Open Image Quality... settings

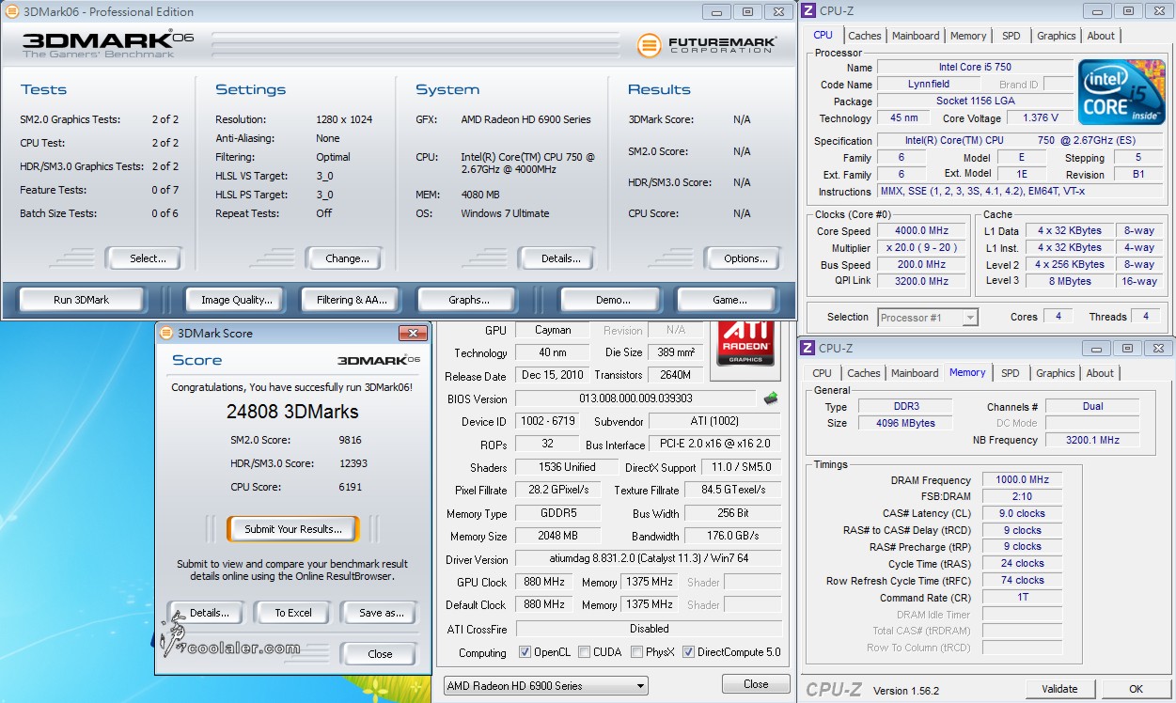click(x=237, y=300)
